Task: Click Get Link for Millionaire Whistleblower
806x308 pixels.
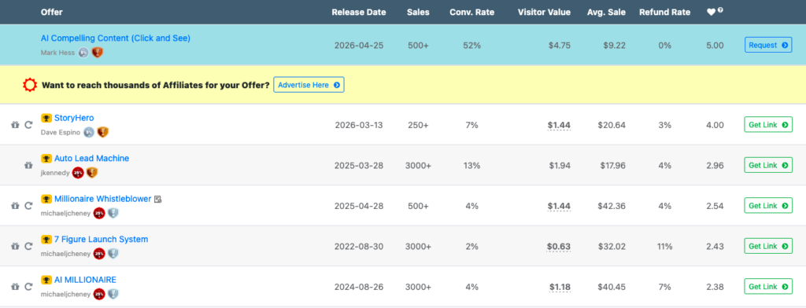Action: coord(768,205)
